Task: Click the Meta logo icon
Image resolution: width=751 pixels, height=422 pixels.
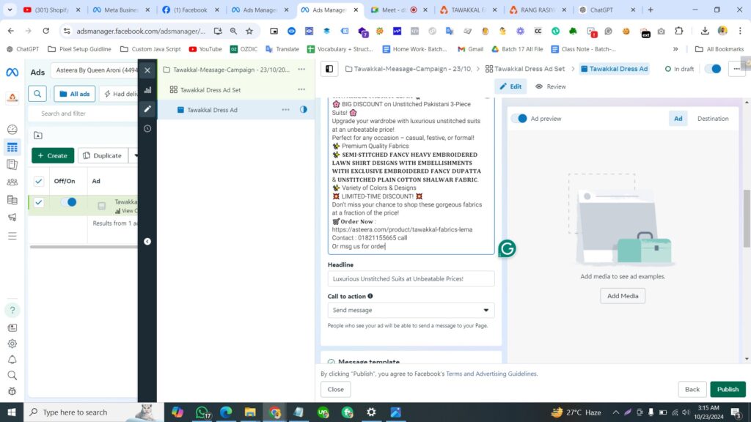Action: 12,73
